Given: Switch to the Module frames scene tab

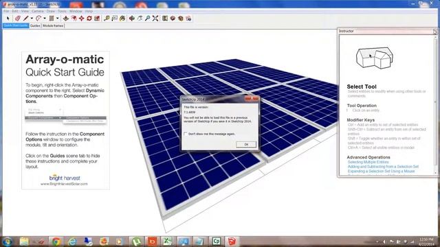Looking at the screenshot, I should tap(53, 25).
